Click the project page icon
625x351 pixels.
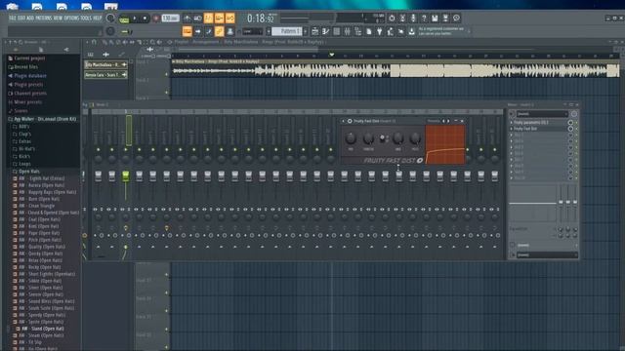(x=369, y=31)
